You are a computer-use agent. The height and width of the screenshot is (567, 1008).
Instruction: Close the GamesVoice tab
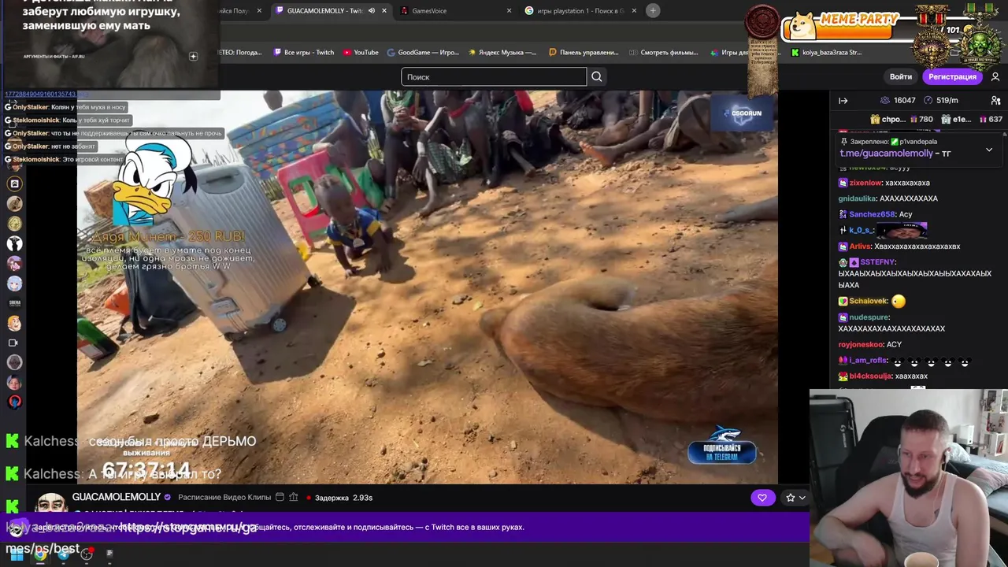(509, 10)
